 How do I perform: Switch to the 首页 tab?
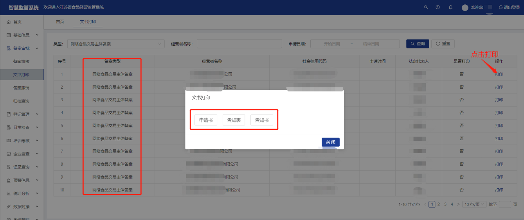point(60,22)
